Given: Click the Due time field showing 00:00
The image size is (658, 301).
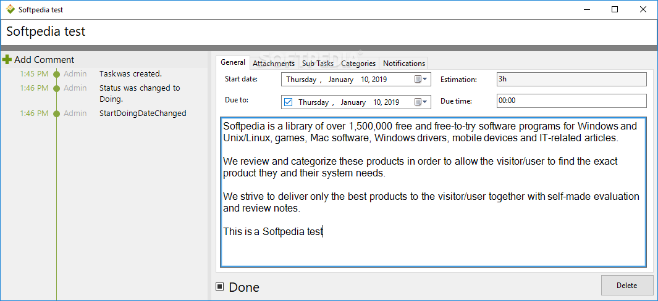Looking at the screenshot, I should pyautogui.click(x=571, y=101).
